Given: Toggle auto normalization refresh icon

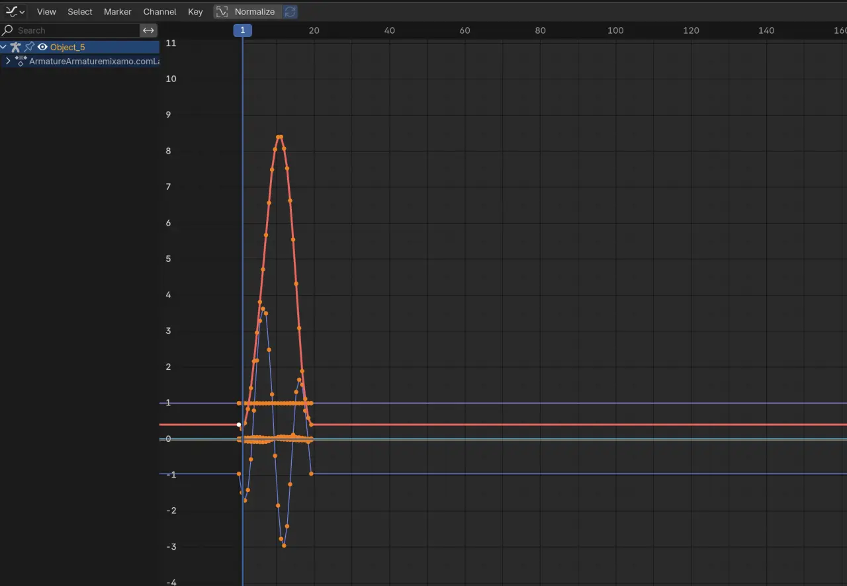Looking at the screenshot, I should click(x=290, y=12).
